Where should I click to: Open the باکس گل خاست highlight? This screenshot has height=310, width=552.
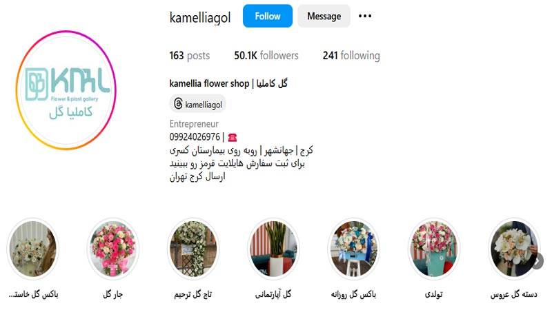point(32,249)
